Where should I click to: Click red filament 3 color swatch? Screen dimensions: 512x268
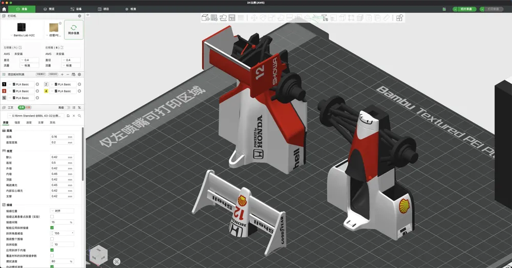pos(4,91)
